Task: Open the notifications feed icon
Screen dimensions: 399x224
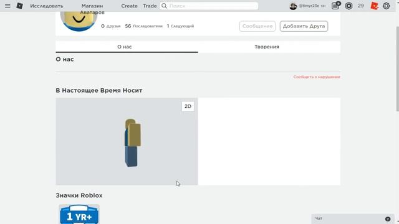Action: [335, 6]
